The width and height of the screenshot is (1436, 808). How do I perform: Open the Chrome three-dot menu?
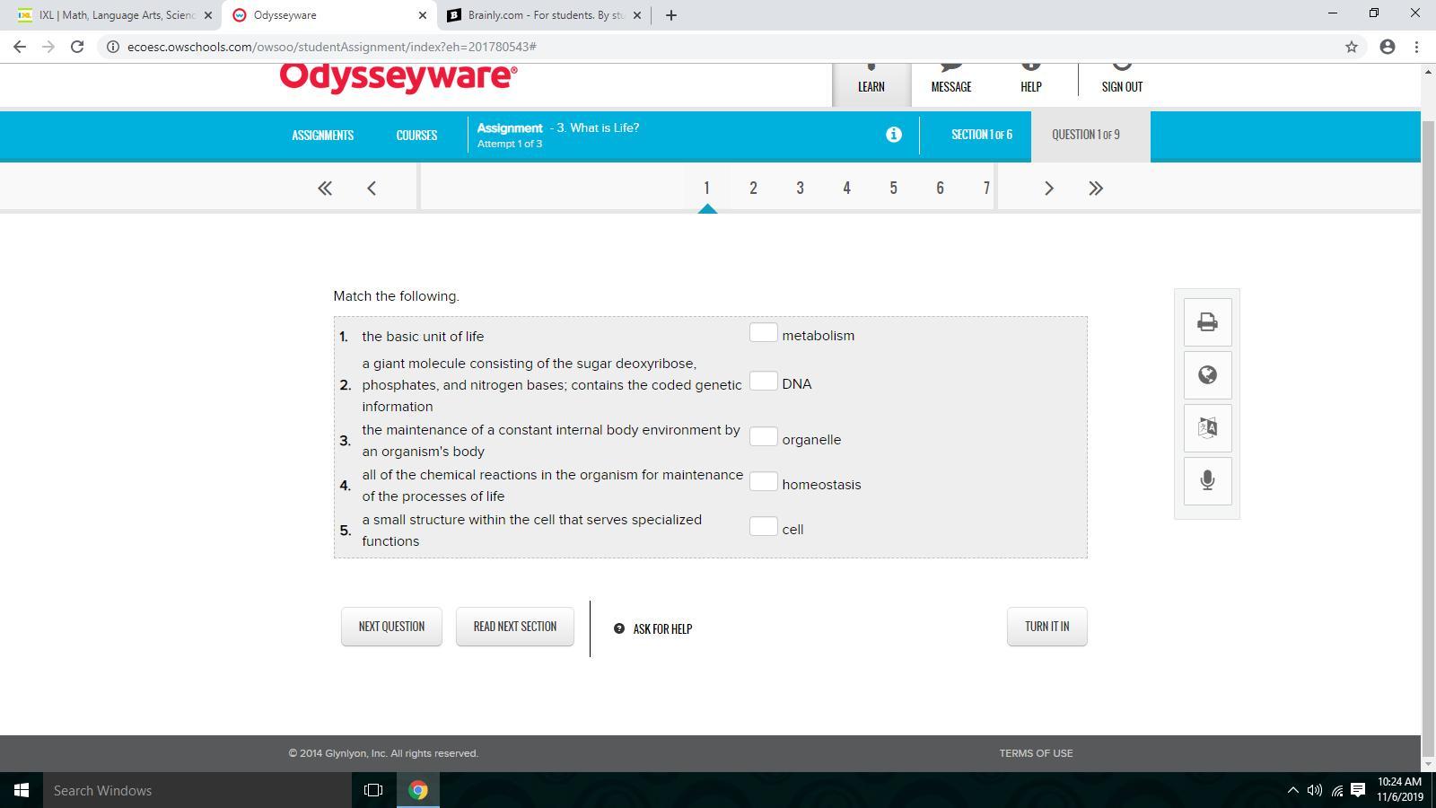pos(1417,47)
